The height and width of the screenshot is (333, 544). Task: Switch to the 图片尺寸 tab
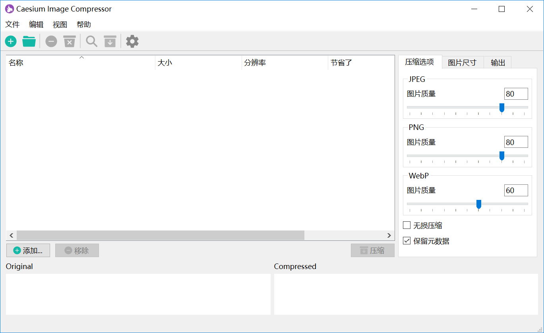(x=462, y=62)
